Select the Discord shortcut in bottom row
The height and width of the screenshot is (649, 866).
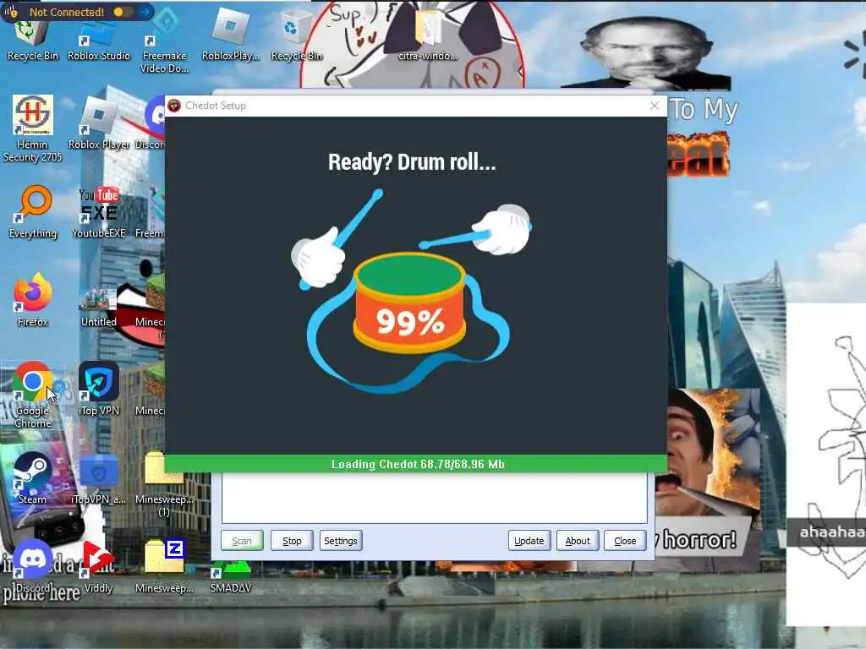click(x=33, y=565)
